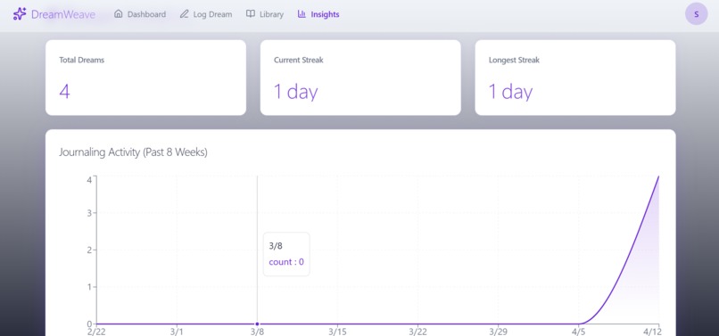Screen dimensions: 719x336
Task: Click the 3/8 x-axis label
Action: tap(257, 332)
